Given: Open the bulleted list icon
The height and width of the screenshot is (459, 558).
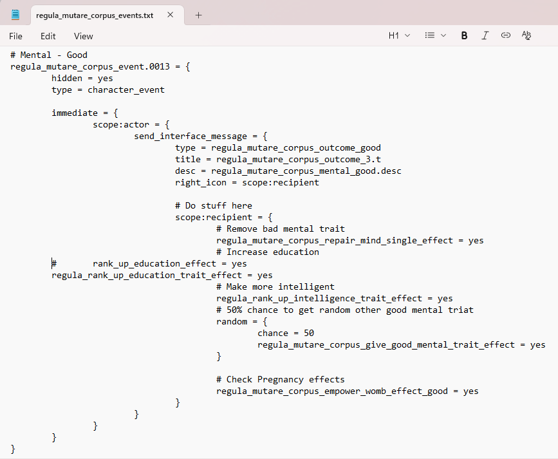Looking at the screenshot, I should (x=429, y=35).
